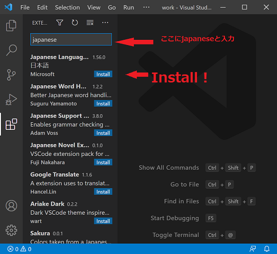Open the Source Control view
277x254 pixels.
click(11, 75)
